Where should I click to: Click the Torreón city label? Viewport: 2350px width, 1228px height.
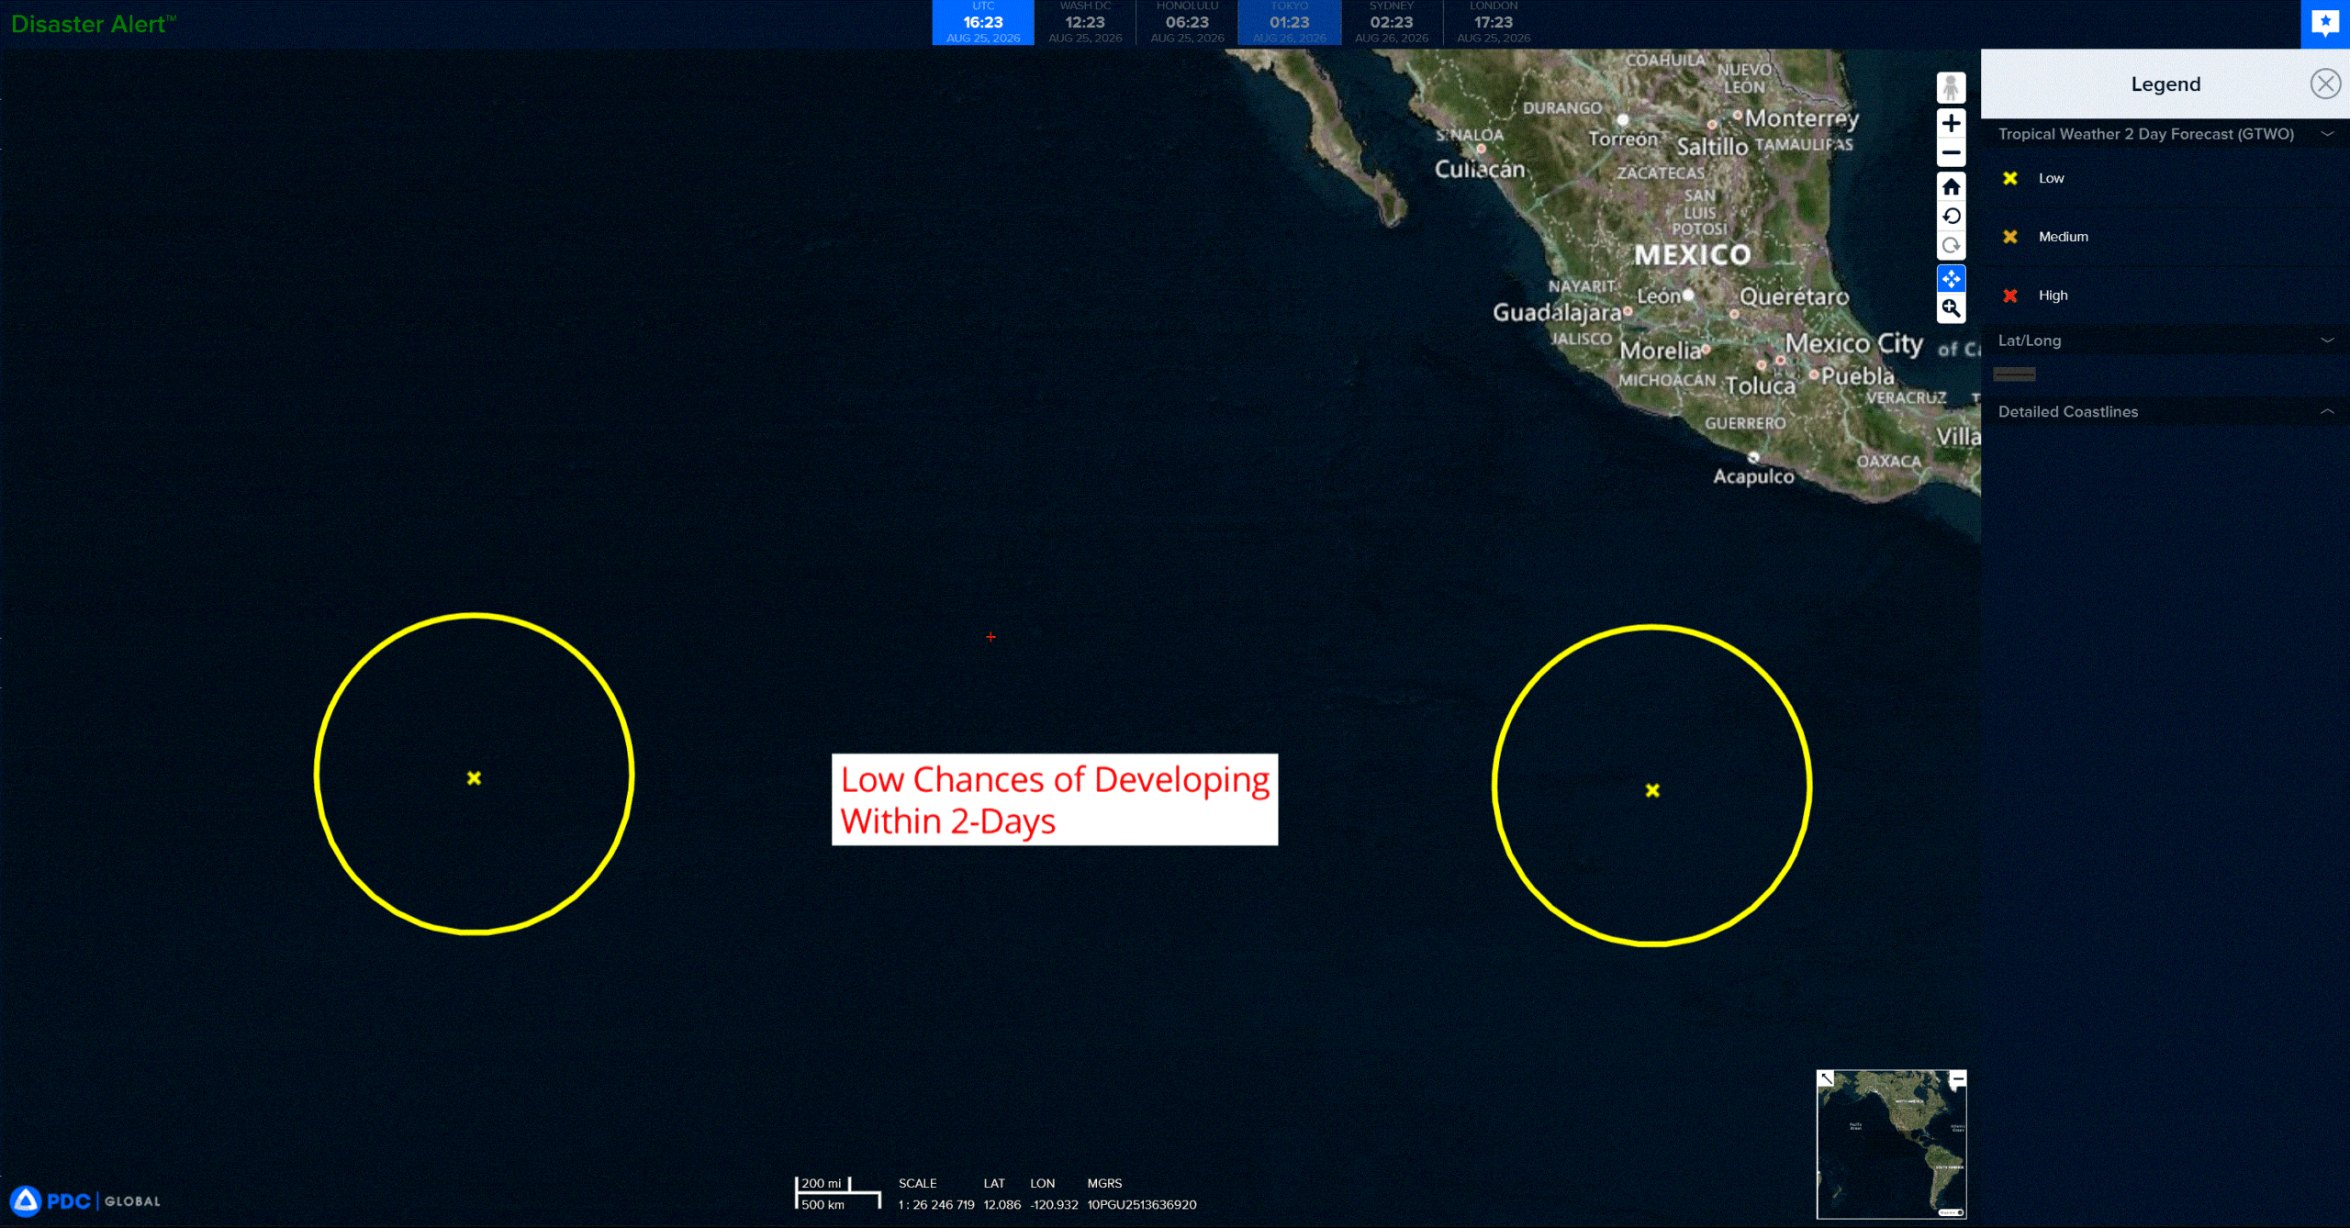pos(1623,140)
